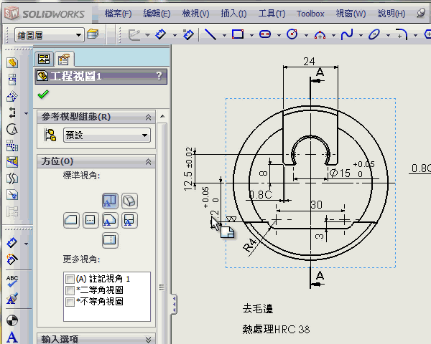431x344 pixels.
Task: Click Smart Dimension in left annotation toolbar
Action: [x=11, y=243]
